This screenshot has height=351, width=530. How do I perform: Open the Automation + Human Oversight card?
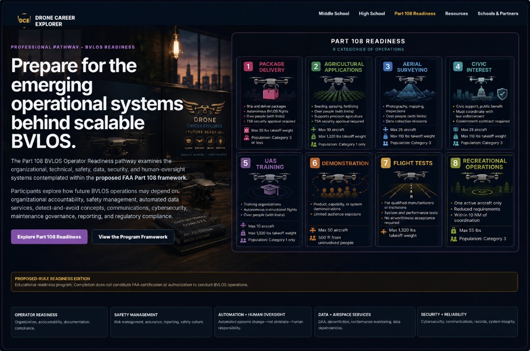click(x=263, y=322)
